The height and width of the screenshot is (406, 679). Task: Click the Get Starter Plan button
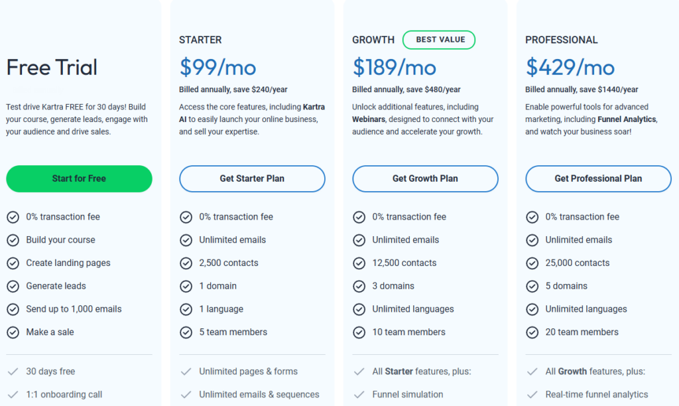tap(252, 178)
